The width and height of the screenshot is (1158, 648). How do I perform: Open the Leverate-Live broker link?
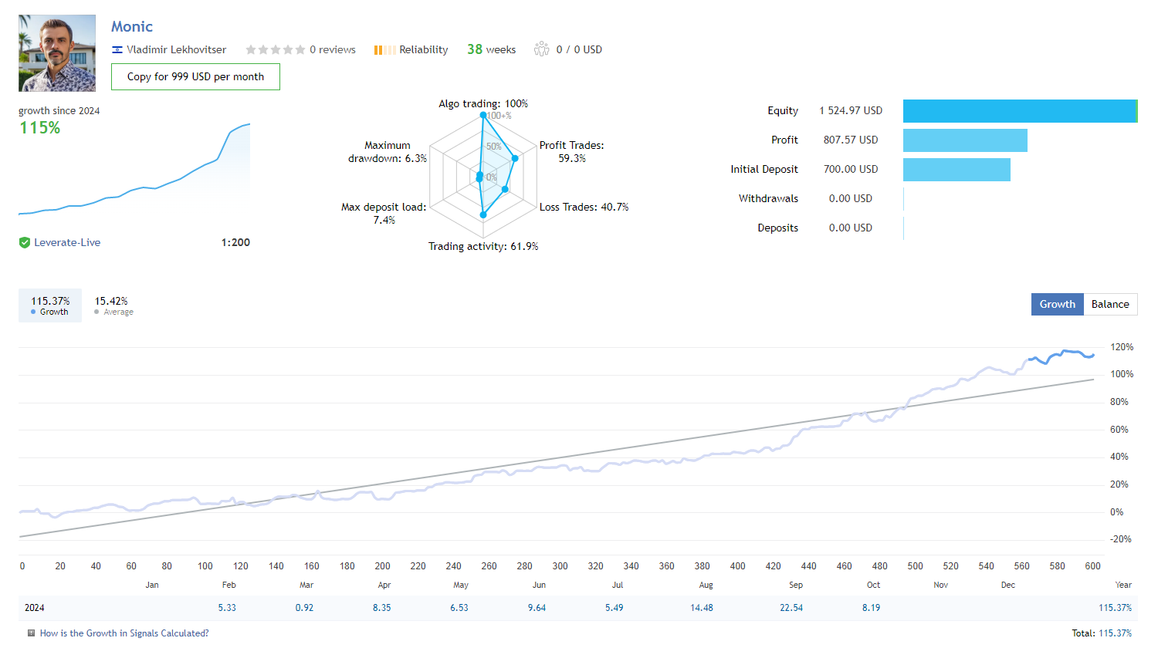click(x=67, y=242)
